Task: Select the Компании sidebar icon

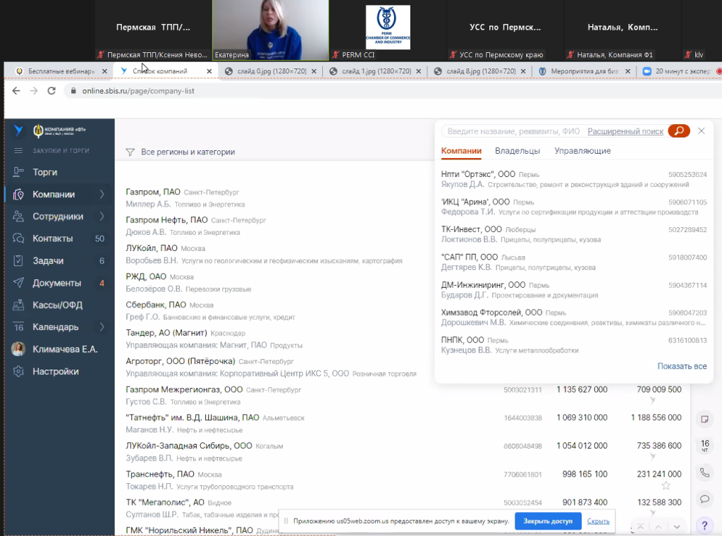Action: coord(18,195)
